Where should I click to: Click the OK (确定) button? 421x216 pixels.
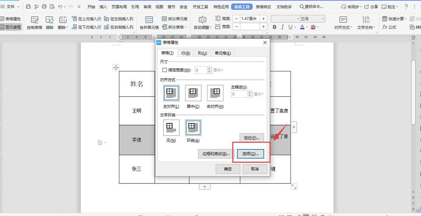point(228,169)
